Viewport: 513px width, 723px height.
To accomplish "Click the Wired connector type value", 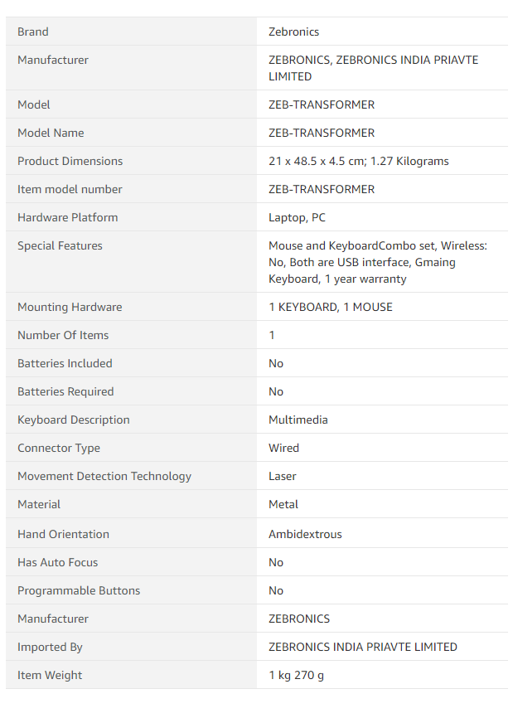I will tap(283, 448).
